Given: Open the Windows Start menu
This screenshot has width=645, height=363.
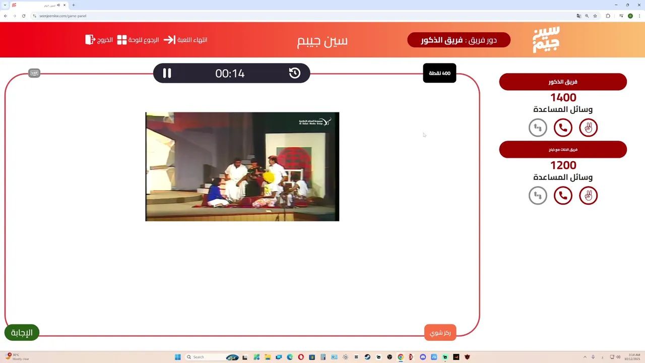Looking at the screenshot, I should pos(177,357).
